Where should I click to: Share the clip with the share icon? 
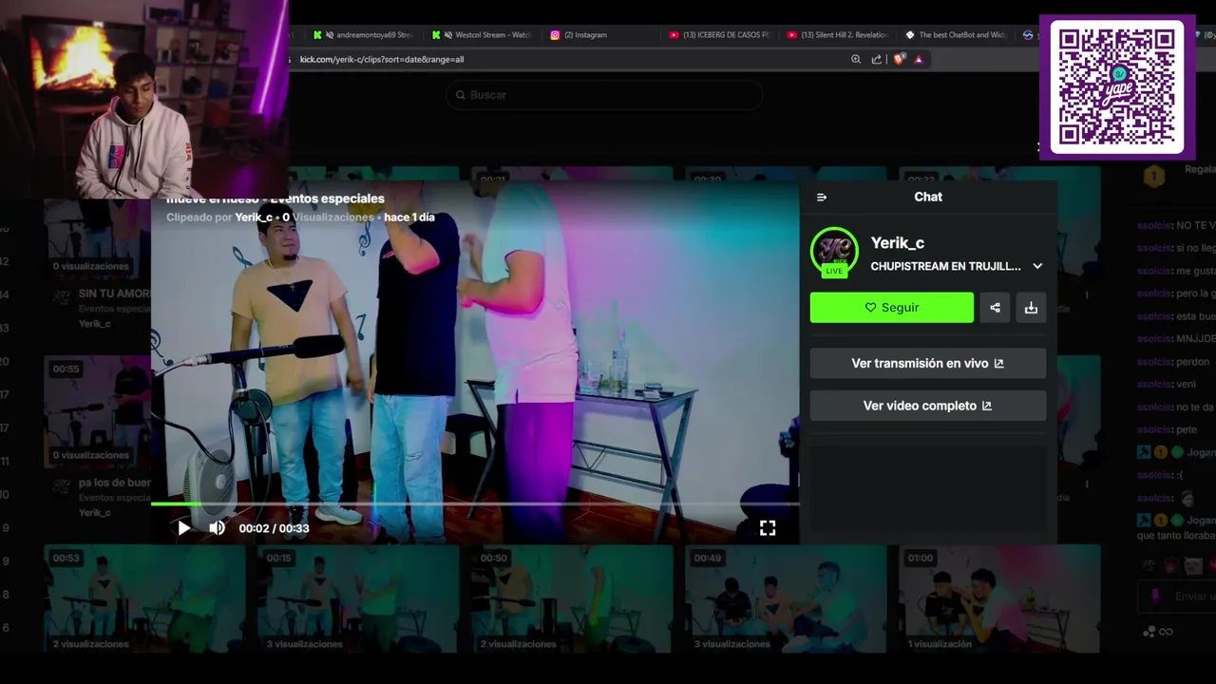click(x=995, y=308)
